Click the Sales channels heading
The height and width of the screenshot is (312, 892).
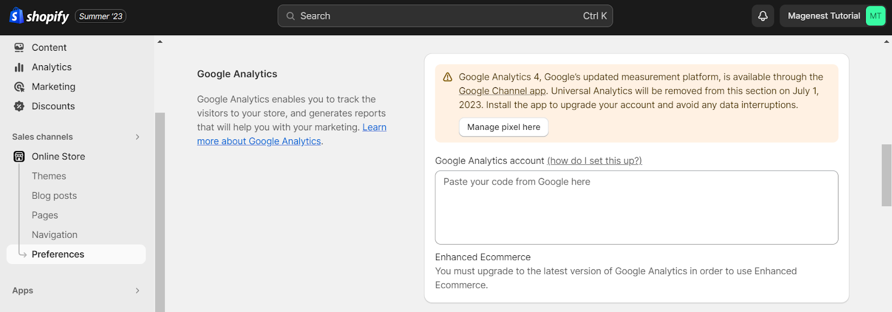pos(42,137)
